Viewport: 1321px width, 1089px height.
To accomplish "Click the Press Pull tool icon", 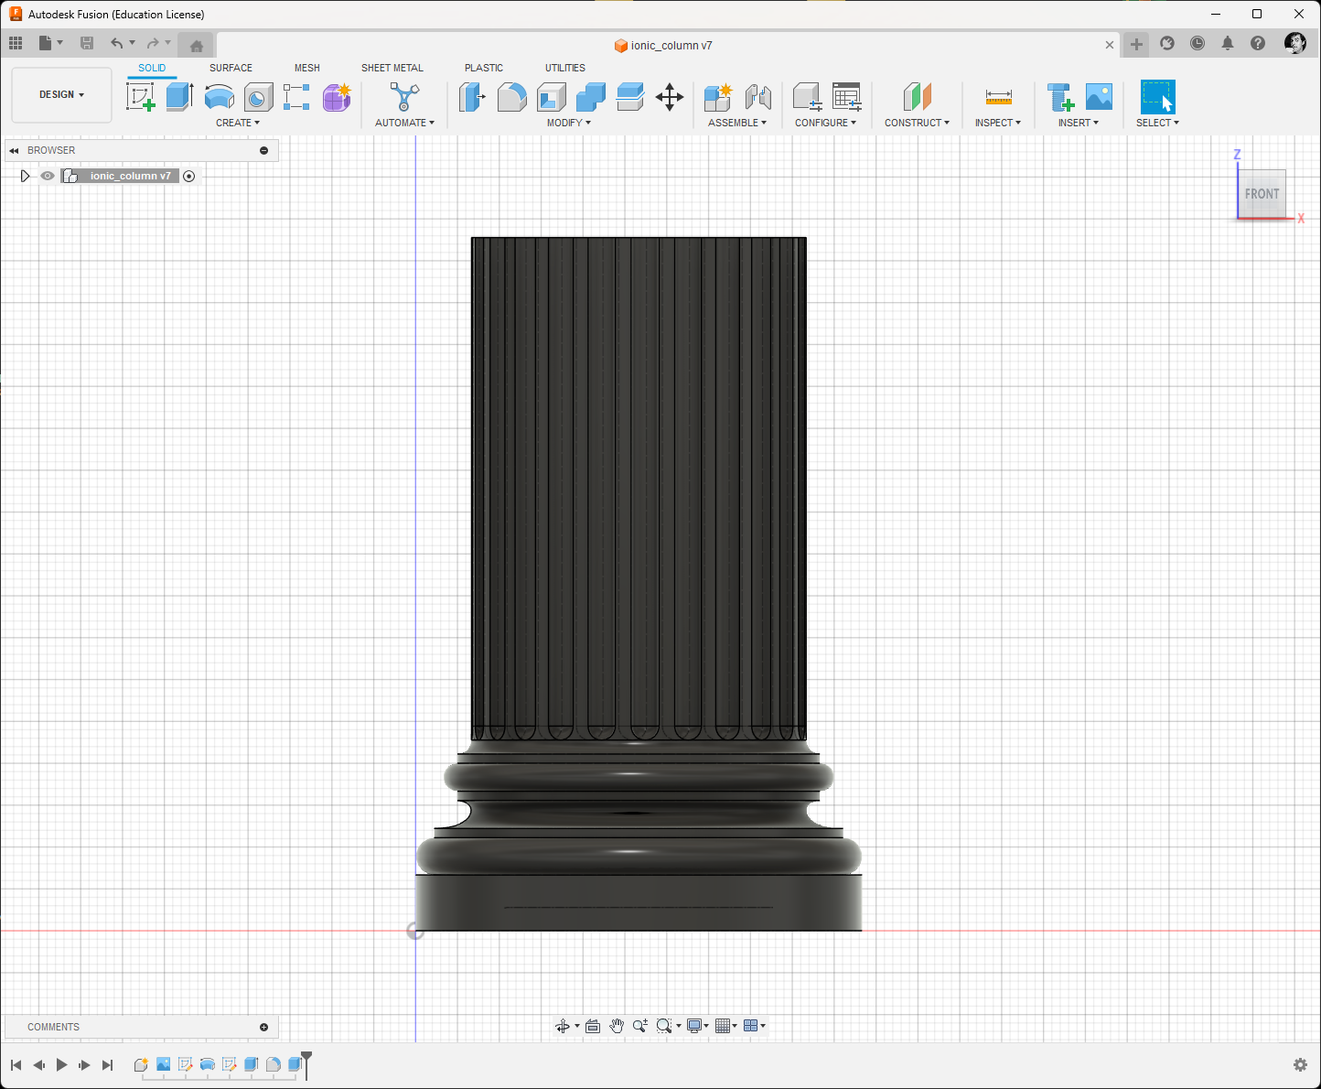I will pyautogui.click(x=472, y=97).
